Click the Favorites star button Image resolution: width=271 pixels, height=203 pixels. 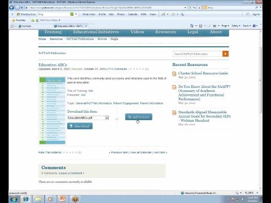tap(19, 20)
